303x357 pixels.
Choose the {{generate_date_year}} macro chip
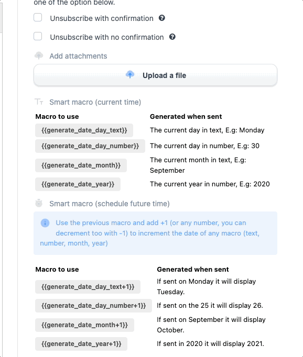(x=78, y=184)
